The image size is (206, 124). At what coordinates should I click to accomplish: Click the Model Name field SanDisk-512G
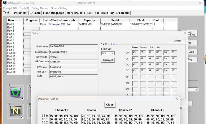[x=73, y=46]
